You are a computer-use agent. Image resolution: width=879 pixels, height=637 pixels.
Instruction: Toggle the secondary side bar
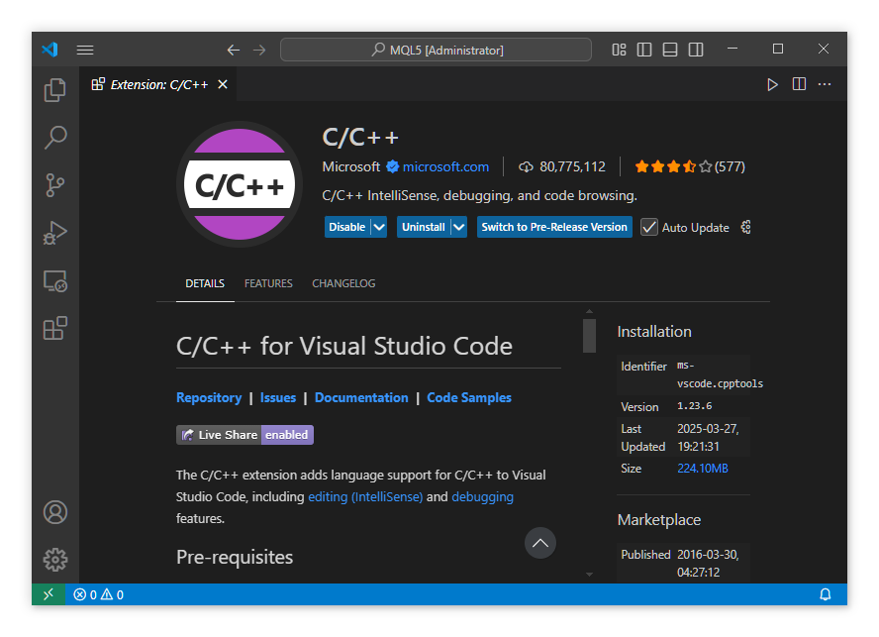click(x=696, y=50)
